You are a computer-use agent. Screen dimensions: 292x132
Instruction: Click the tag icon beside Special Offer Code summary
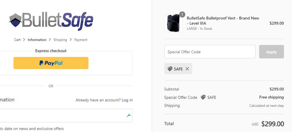point(203,97)
